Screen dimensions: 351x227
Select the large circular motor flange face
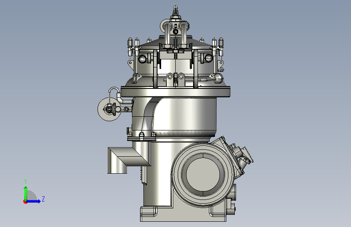pyautogui.click(x=203, y=174)
